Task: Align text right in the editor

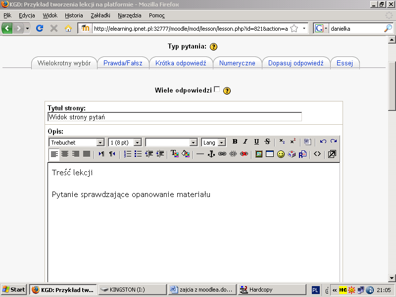Action: click(76, 154)
